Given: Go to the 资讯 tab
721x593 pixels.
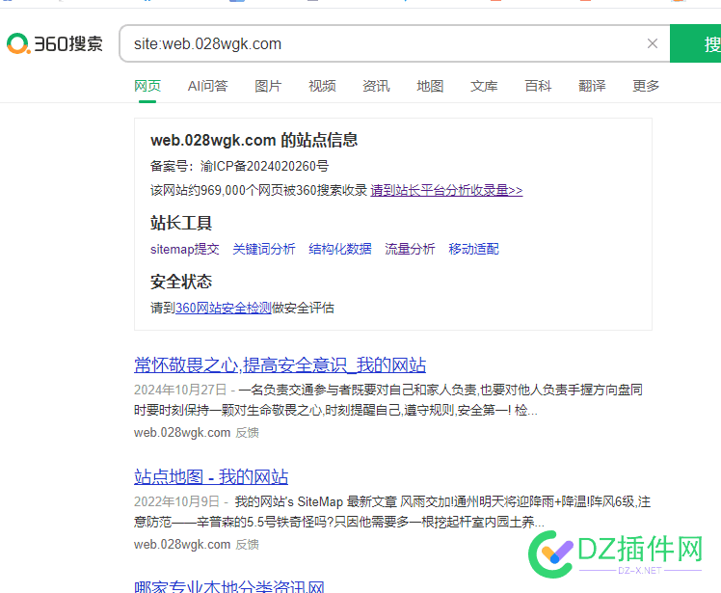Looking at the screenshot, I should click(x=376, y=86).
